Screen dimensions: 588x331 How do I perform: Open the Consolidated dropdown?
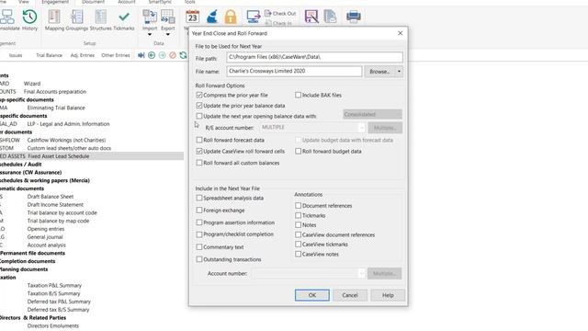pos(372,114)
